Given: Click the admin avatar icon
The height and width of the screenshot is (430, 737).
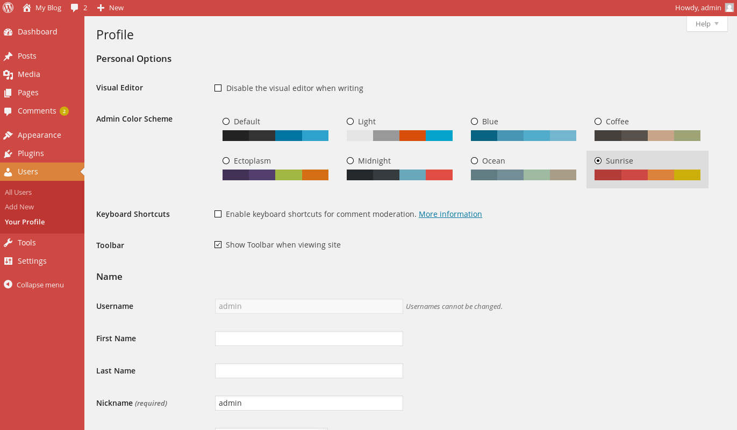Looking at the screenshot, I should 729,8.
